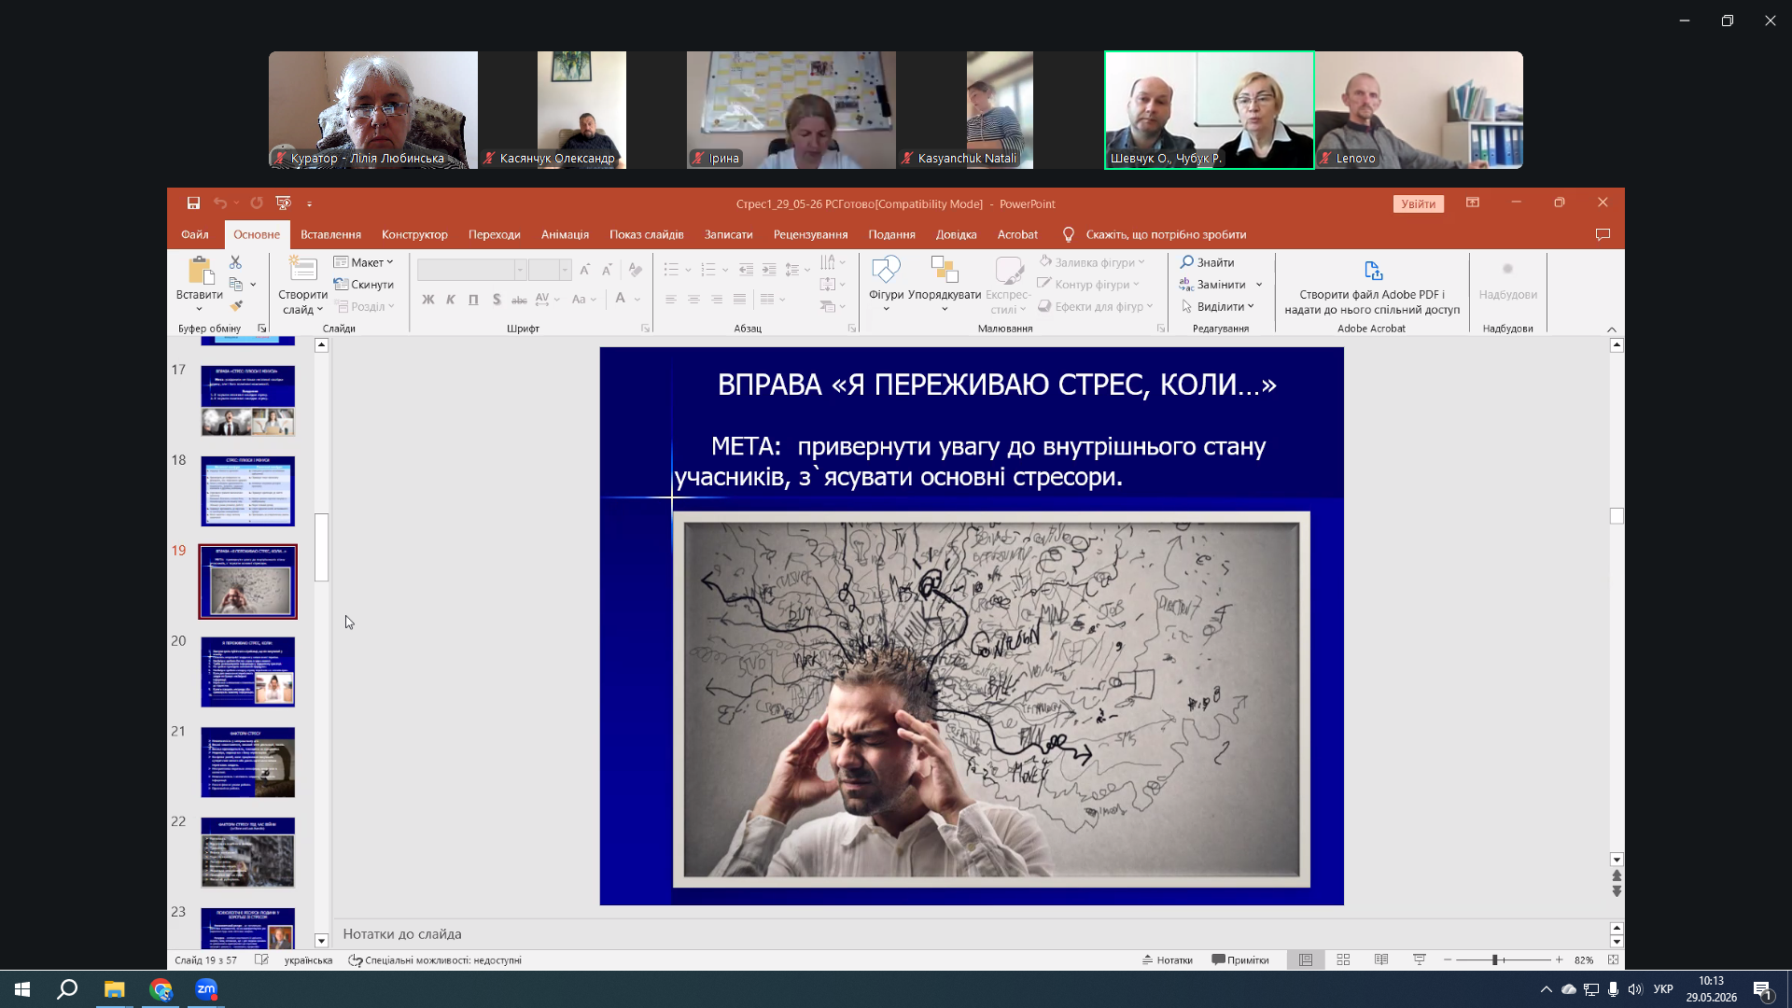
Task: Click the Cut scissors icon
Action: [235, 262]
